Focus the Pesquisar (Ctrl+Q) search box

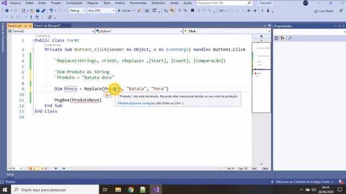point(224,3)
